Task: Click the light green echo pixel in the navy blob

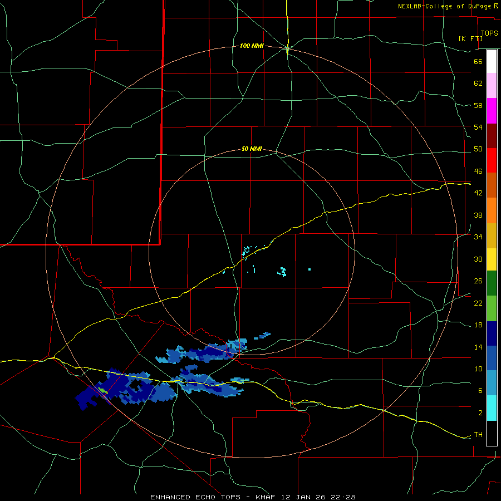Action: (x=102, y=390)
